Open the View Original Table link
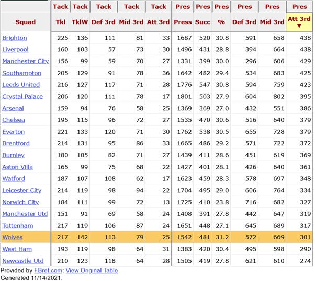Viewport: 315px width, 281px height. tap(92, 271)
